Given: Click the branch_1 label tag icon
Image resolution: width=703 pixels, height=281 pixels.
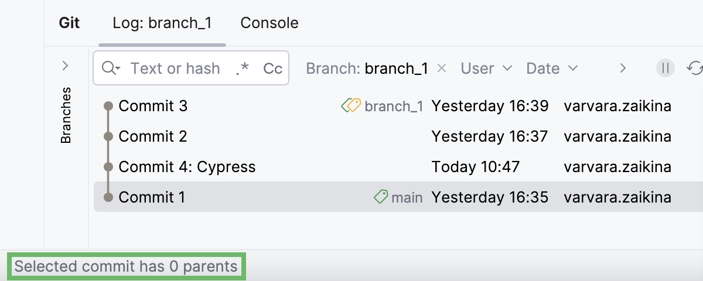Looking at the screenshot, I should coord(351,106).
